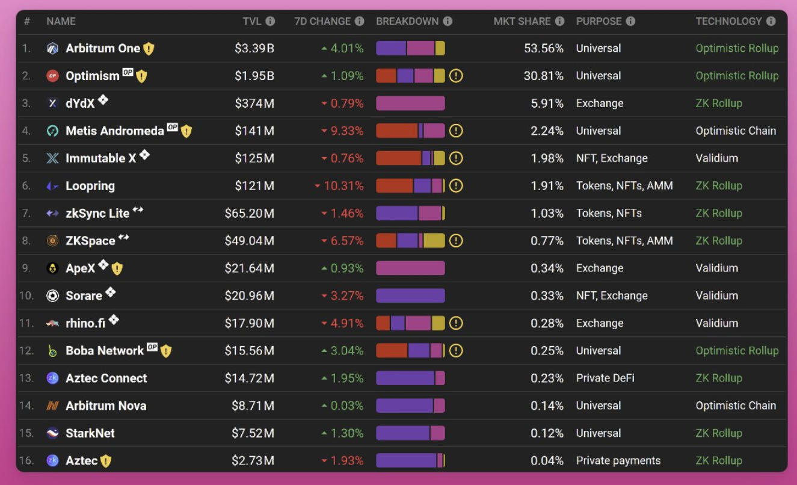
Task: Click the $2.73M TVL value
Action: (x=253, y=461)
